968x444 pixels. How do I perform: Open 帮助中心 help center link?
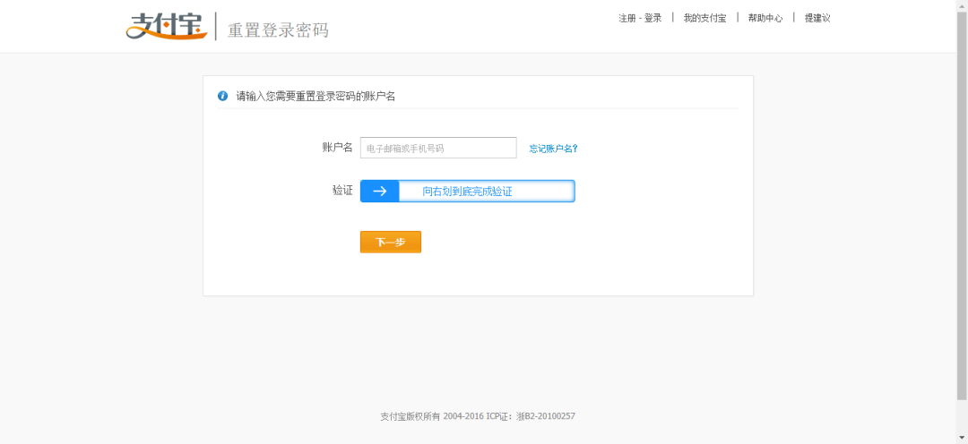pos(765,19)
